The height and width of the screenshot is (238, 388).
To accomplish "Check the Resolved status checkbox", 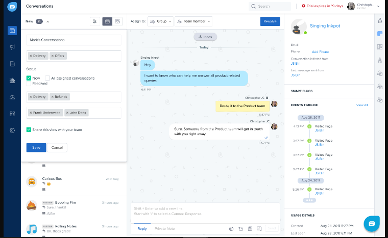I will click(x=29, y=84).
